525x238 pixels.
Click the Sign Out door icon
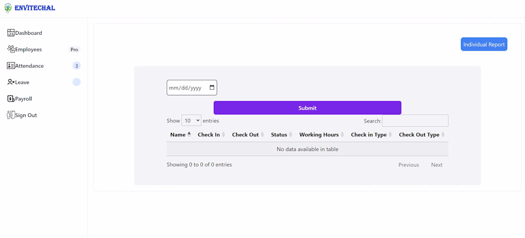11,115
